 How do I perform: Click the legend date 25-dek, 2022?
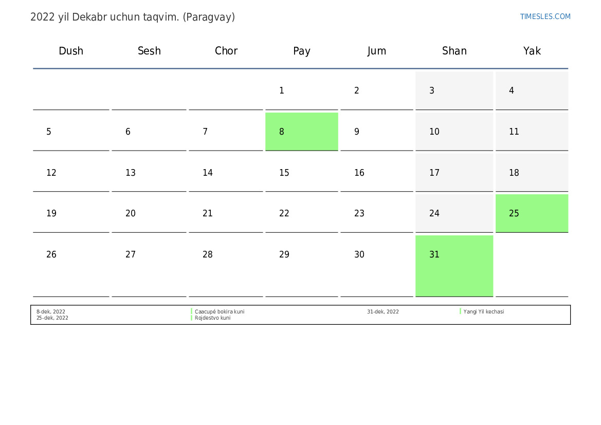(52, 318)
